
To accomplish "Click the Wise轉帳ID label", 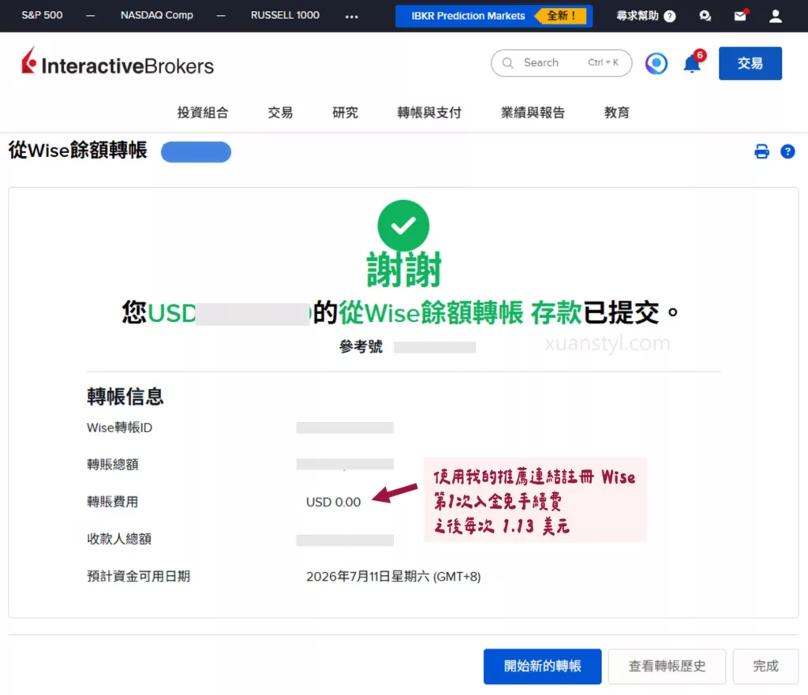I will (x=120, y=428).
